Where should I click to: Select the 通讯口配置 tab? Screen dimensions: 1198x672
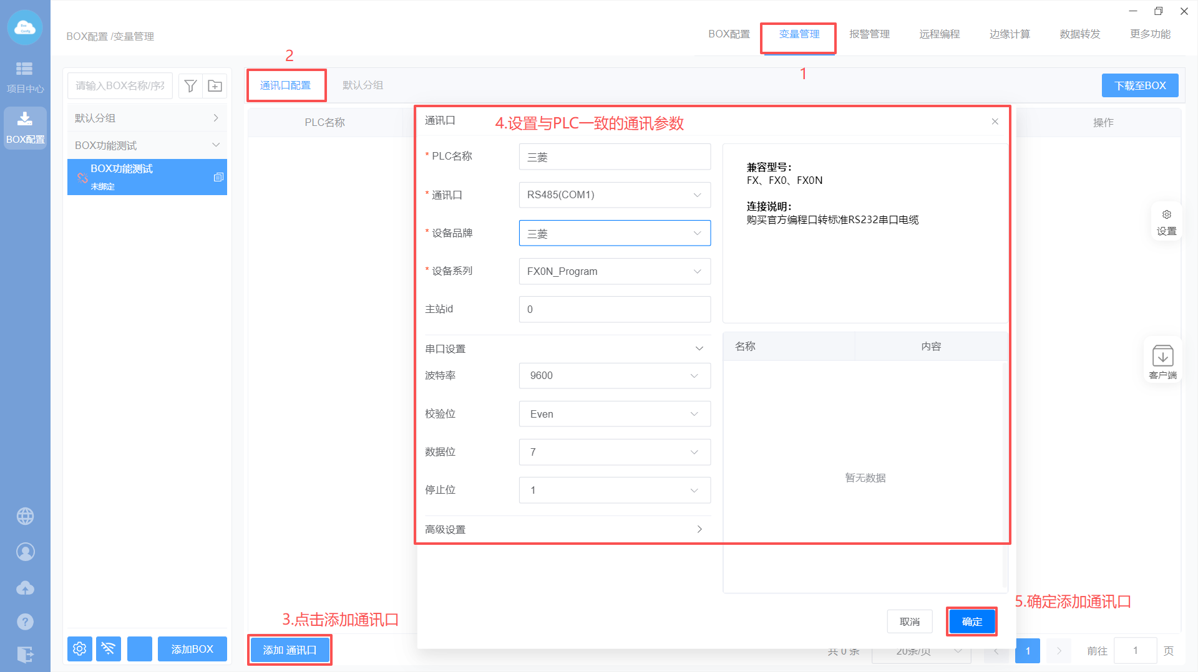point(285,85)
